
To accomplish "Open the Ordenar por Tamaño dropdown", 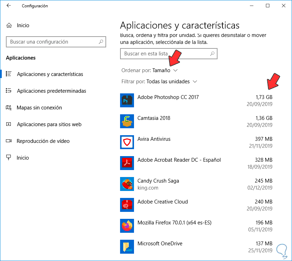I will click(150, 70).
